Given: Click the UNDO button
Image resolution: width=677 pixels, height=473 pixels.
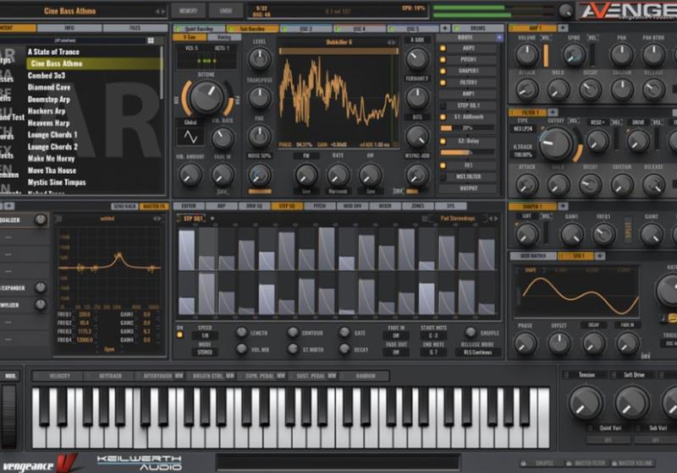Looking at the screenshot, I should point(224,10).
